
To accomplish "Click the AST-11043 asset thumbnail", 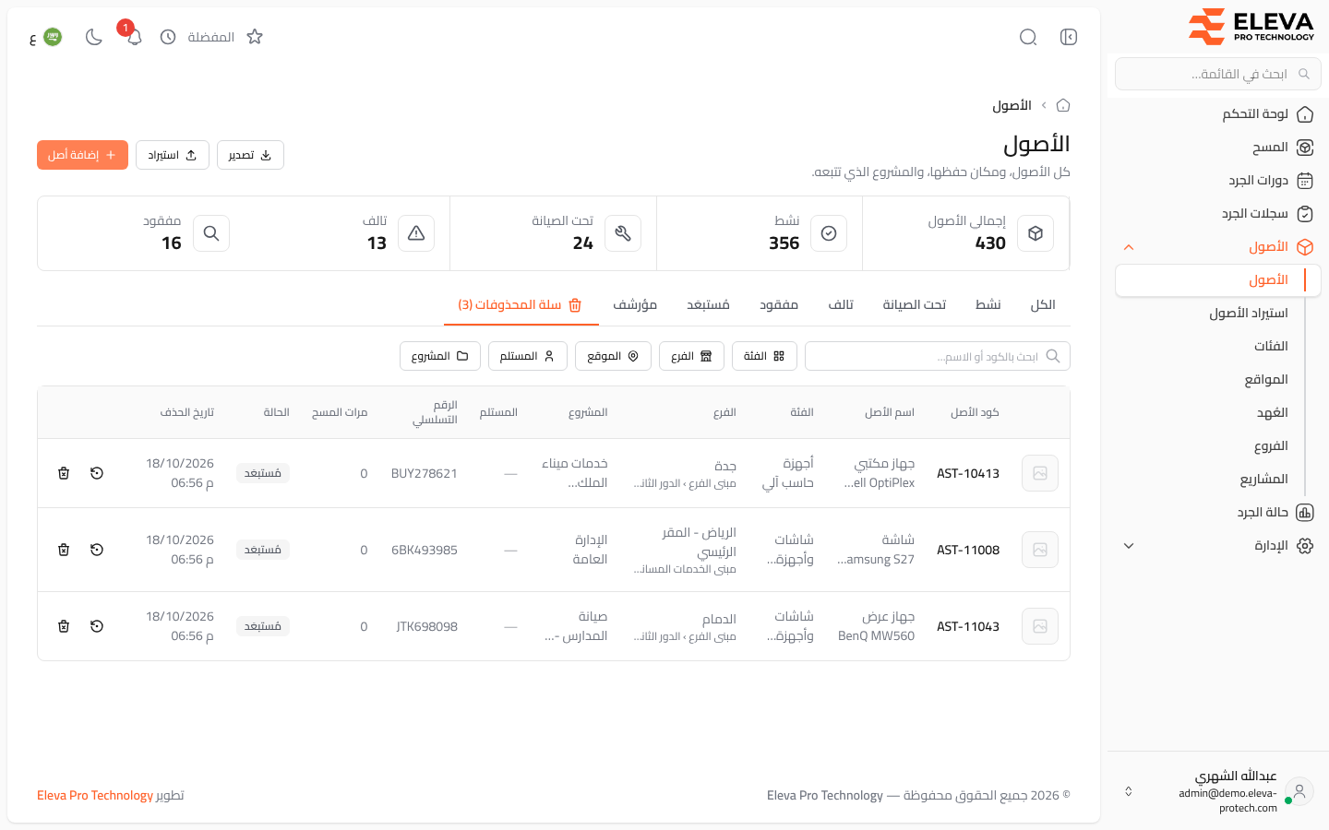I will [1040, 626].
